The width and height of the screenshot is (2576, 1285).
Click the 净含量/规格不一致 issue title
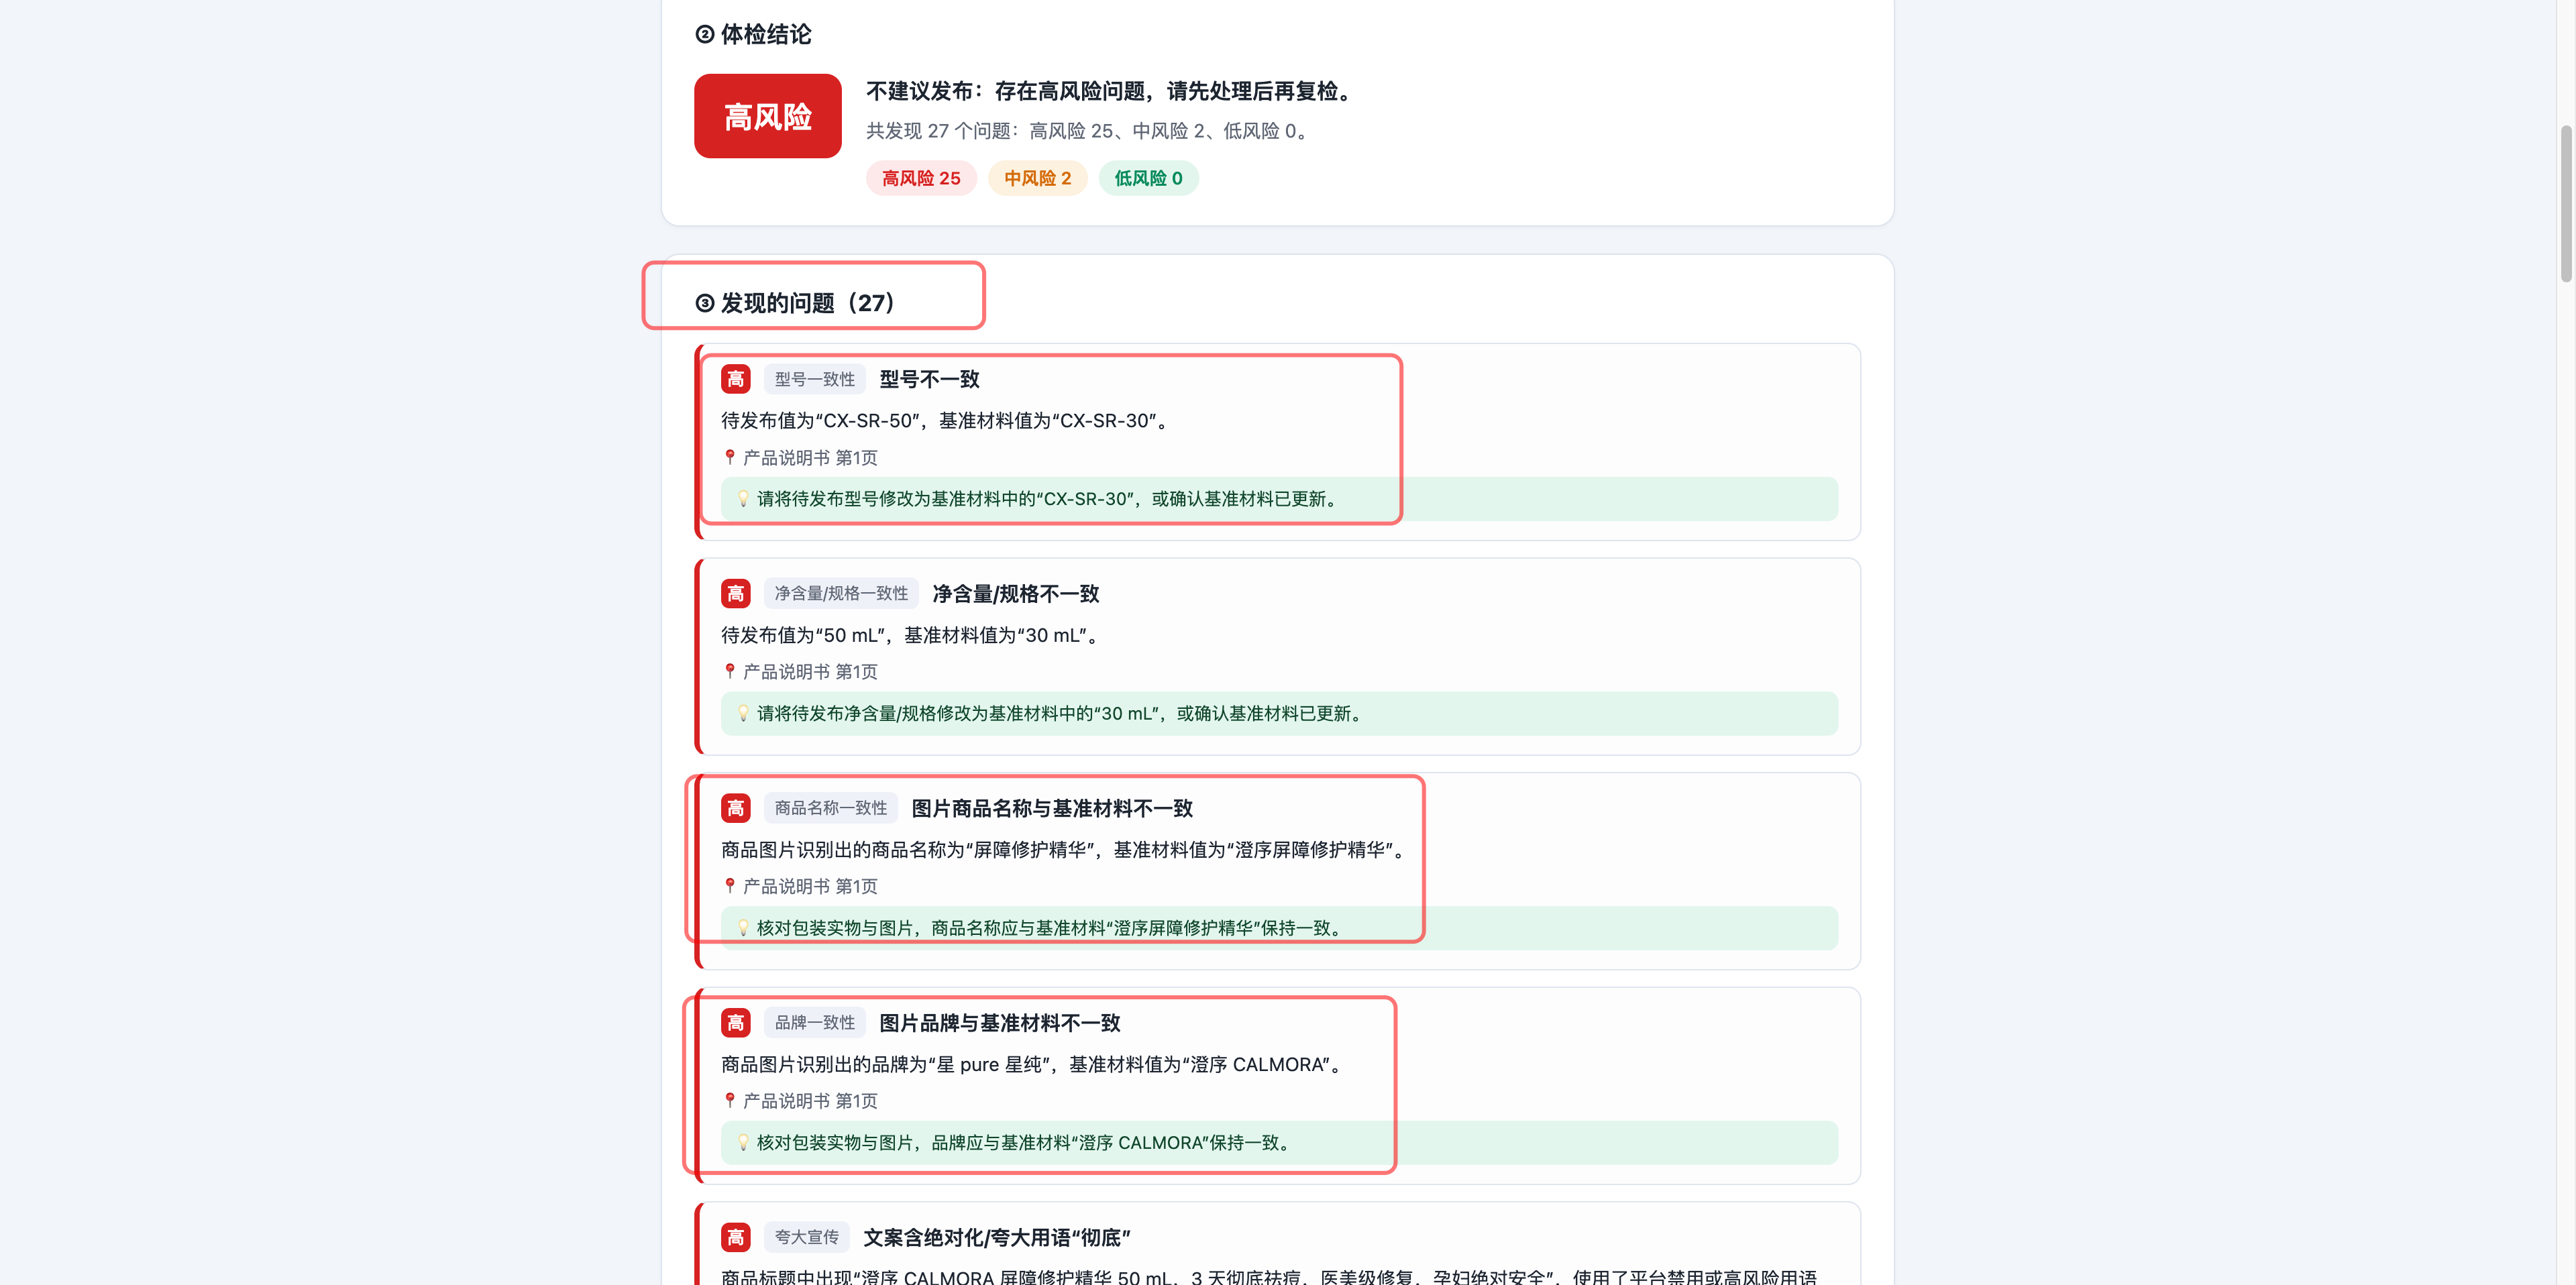coord(1015,594)
